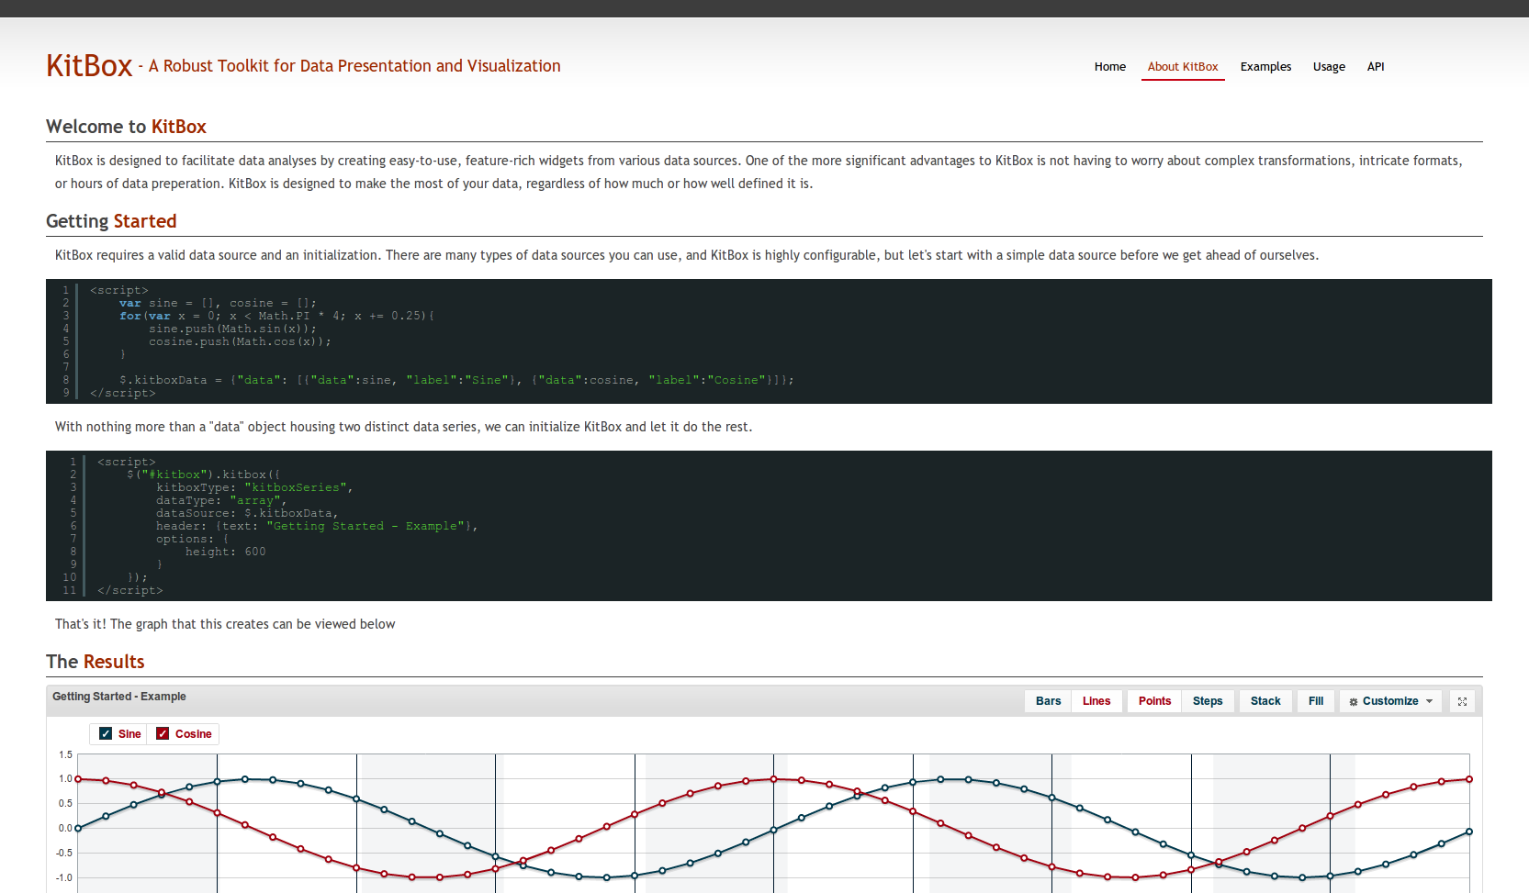Screen dimensions: 1529x893
Task: Click the gear icon beside Customize
Action: [x=1353, y=702]
